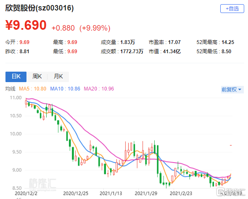Image resolution: width=248 pixels, height=199 pixels.
Task: Select the 市值 41.34亿 value
Action: [172, 52]
